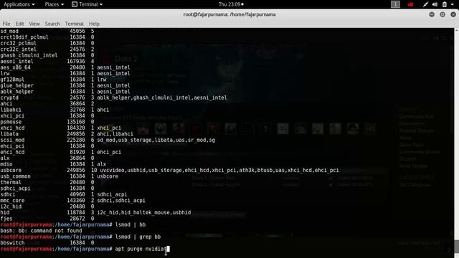This screenshot has width=459, height=258.
Task: Open the Thu 23:09 clock calendar
Action: [x=231, y=4]
